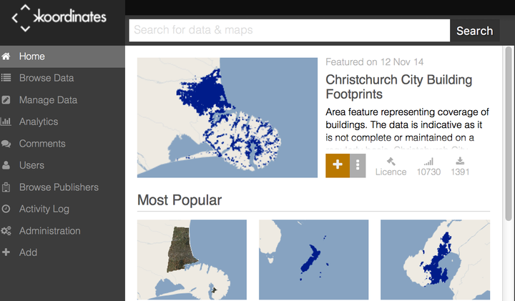
Task: Click the Manage Data edit icon
Action: 6,100
